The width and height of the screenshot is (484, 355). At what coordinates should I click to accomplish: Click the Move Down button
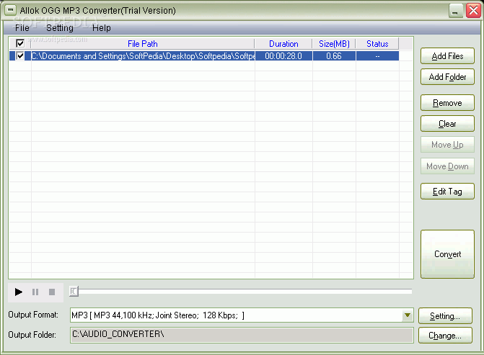[447, 166]
